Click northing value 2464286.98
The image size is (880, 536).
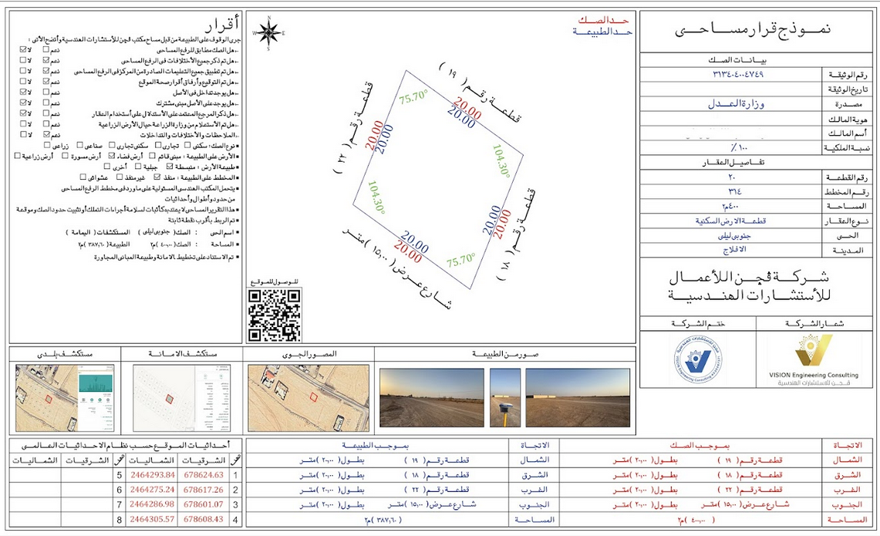coord(152,504)
